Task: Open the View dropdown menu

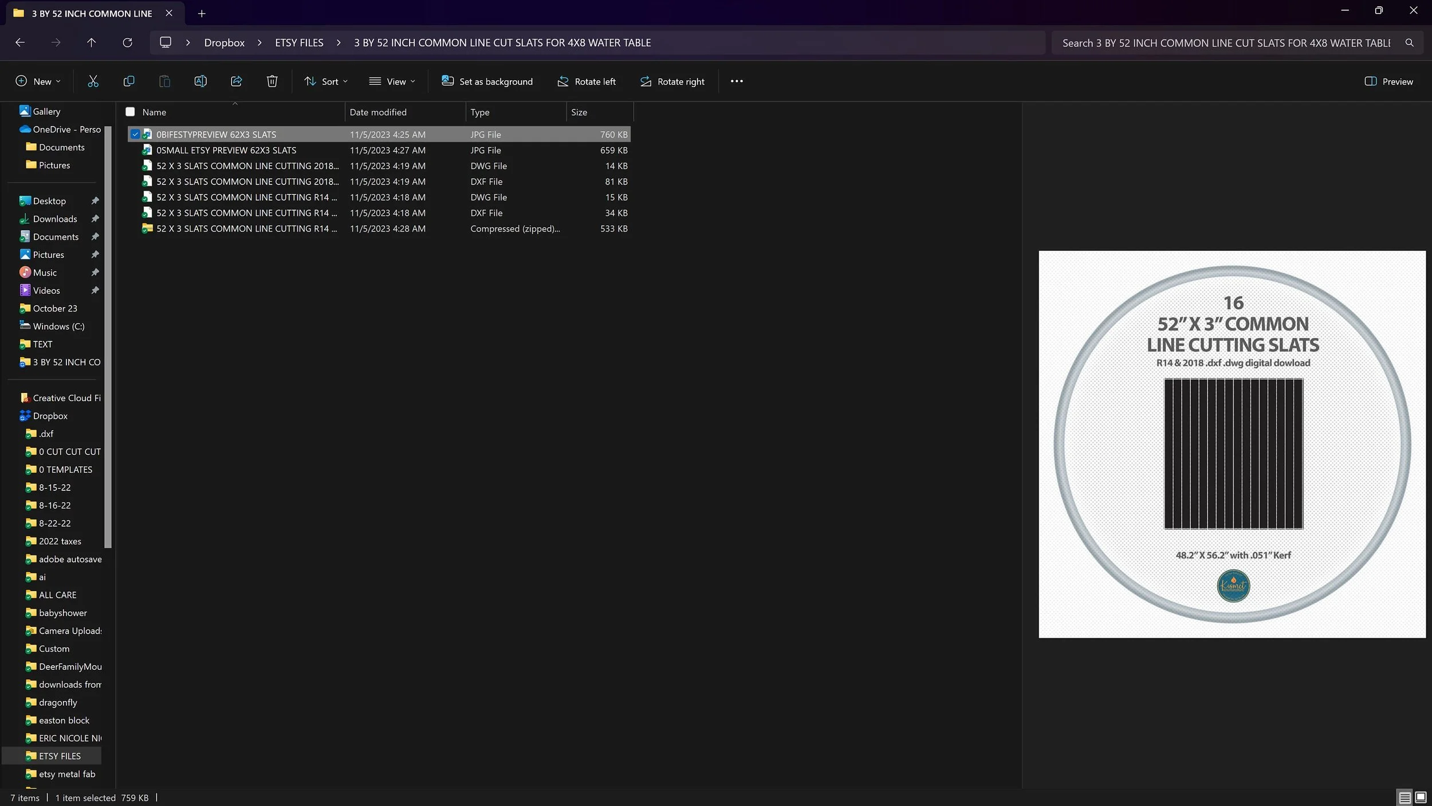Action: pyautogui.click(x=392, y=81)
